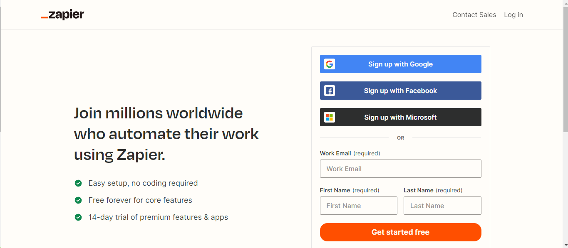Image resolution: width=568 pixels, height=248 pixels.
Task: Click checkmark icon beside 14-day trial
Action: [x=78, y=217]
